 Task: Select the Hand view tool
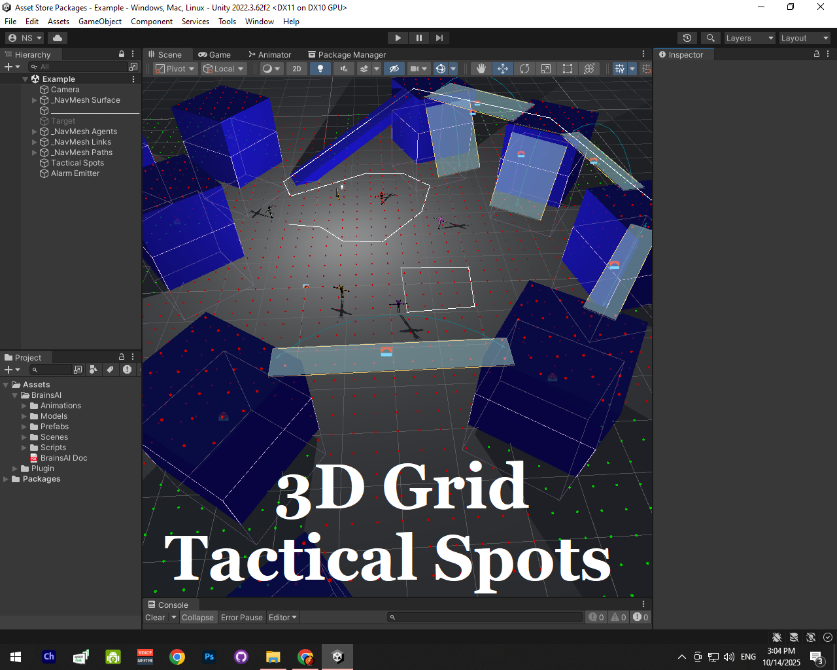coord(481,69)
